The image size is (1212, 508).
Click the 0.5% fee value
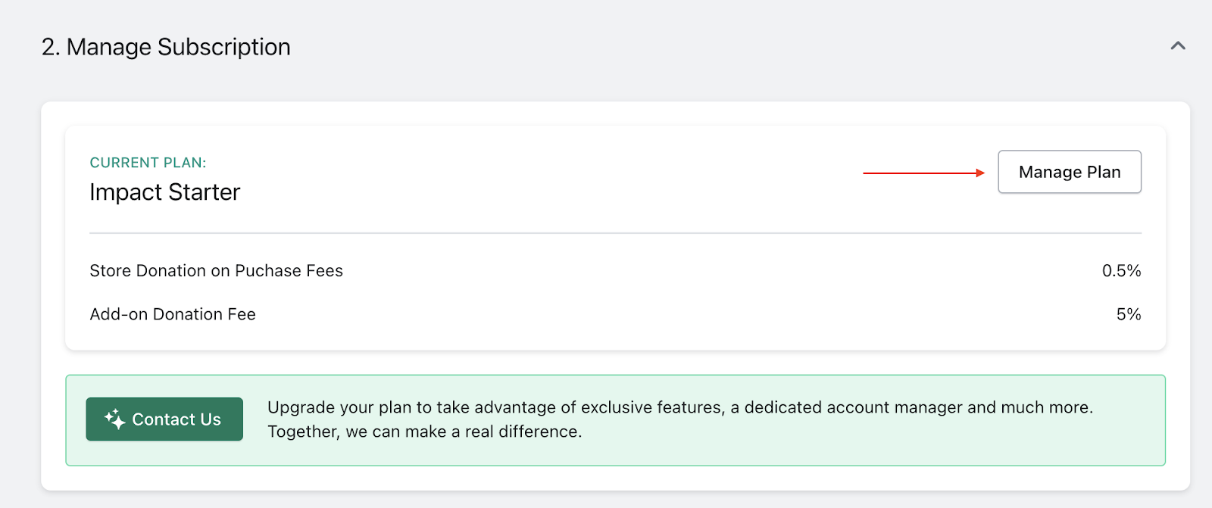1121,271
